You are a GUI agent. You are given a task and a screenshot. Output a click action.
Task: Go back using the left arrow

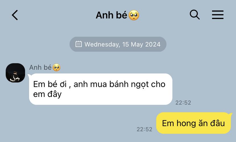(15, 15)
